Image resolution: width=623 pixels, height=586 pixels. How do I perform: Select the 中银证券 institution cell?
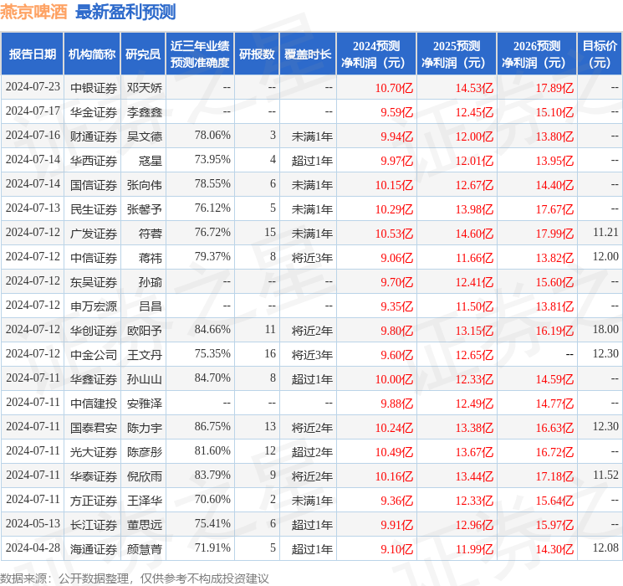tap(94, 88)
